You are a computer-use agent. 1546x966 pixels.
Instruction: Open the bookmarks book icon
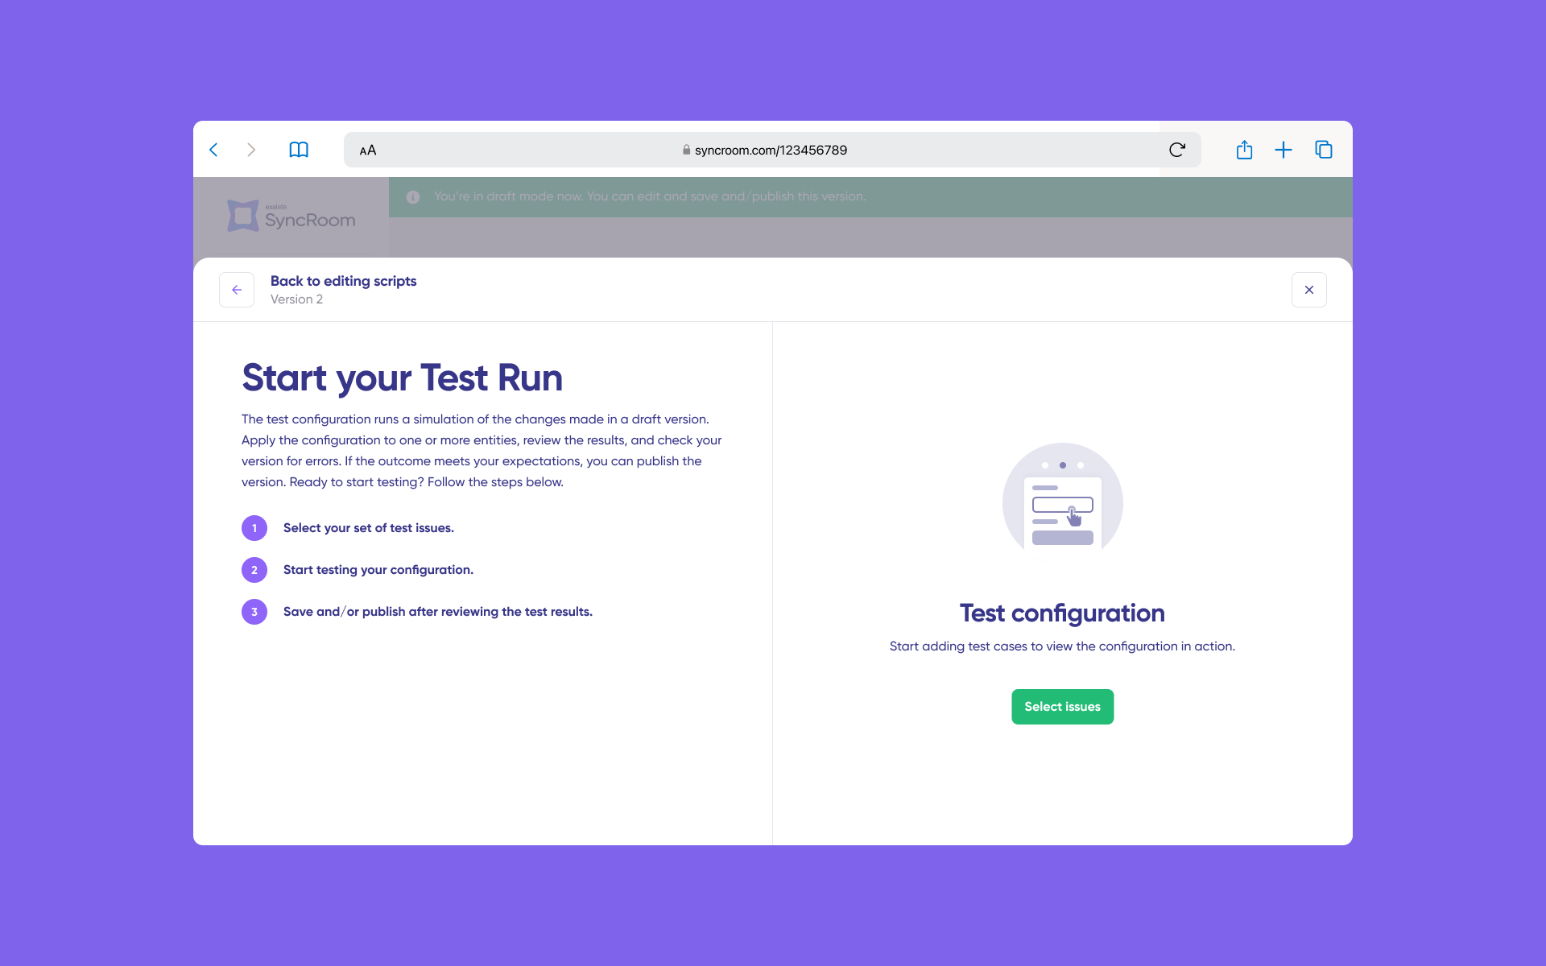tap(299, 150)
